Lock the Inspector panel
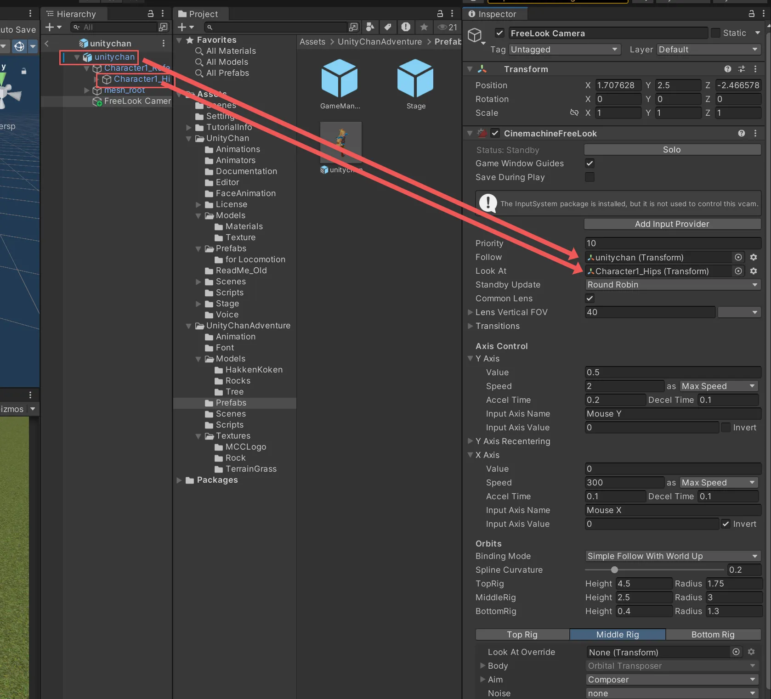This screenshot has width=771, height=699. [752, 14]
